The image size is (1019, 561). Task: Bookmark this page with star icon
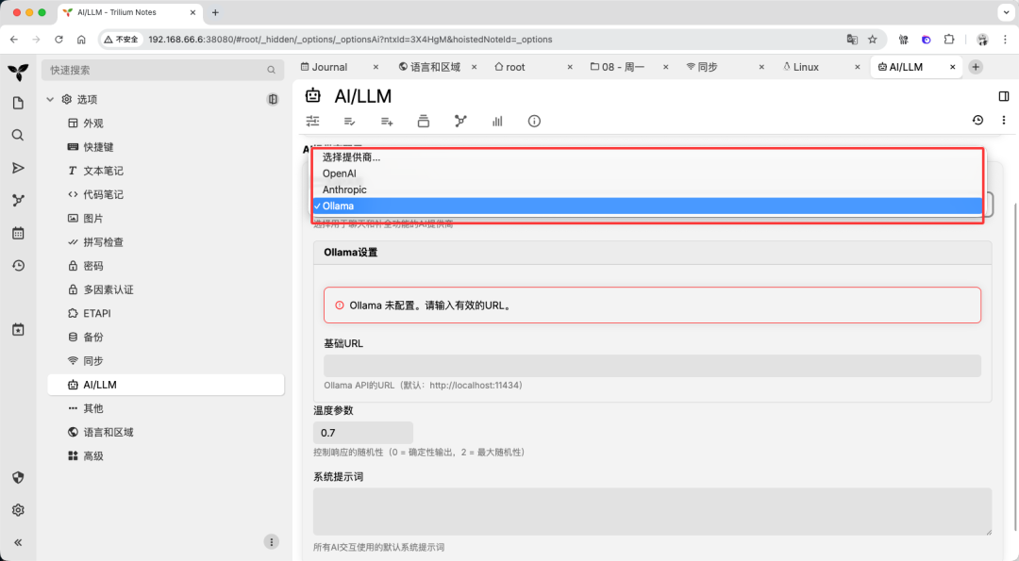(x=872, y=40)
